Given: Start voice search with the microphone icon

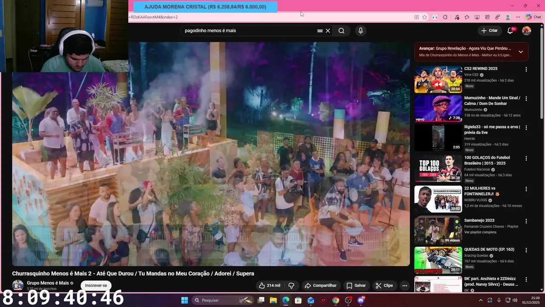Looking at the screenshot, I should click(x=361, y=31).
